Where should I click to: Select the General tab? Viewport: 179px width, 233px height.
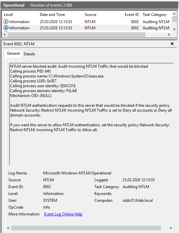point(13,53)
